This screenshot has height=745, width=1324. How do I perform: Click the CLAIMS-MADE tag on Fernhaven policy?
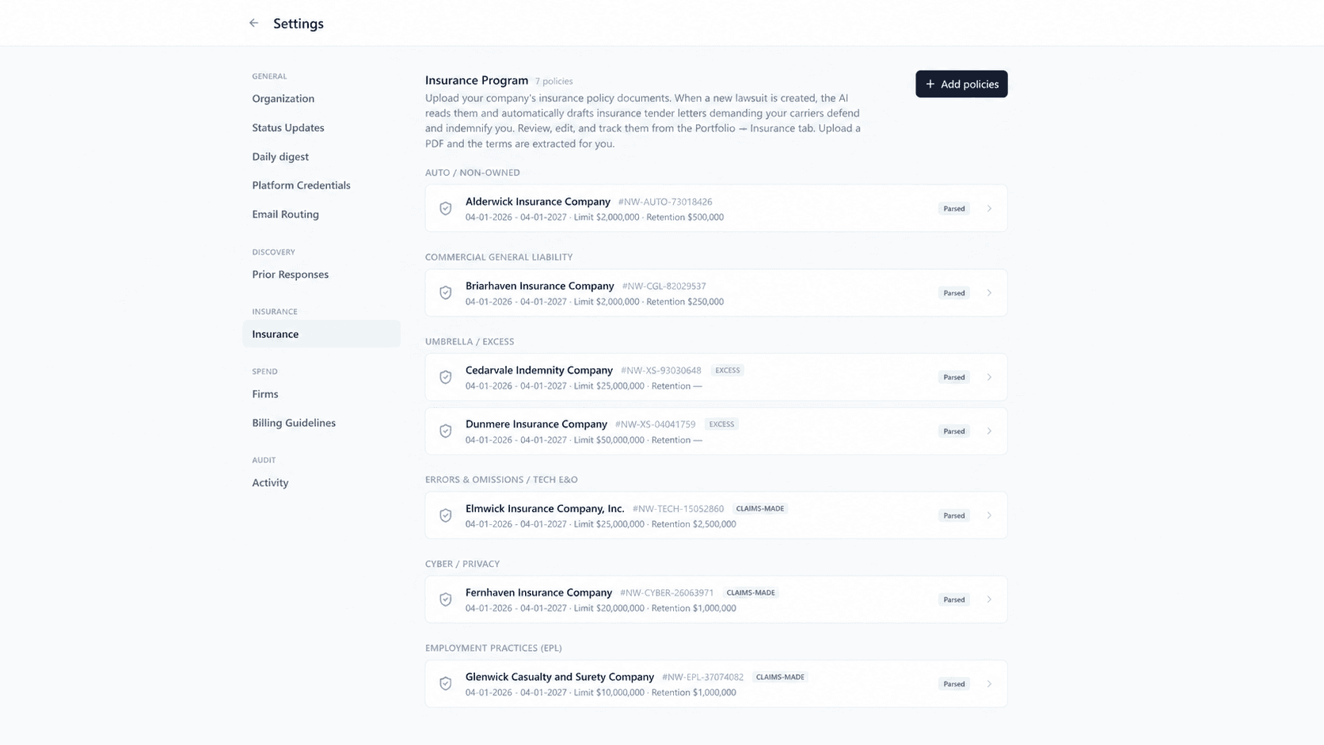pos(751,593)
